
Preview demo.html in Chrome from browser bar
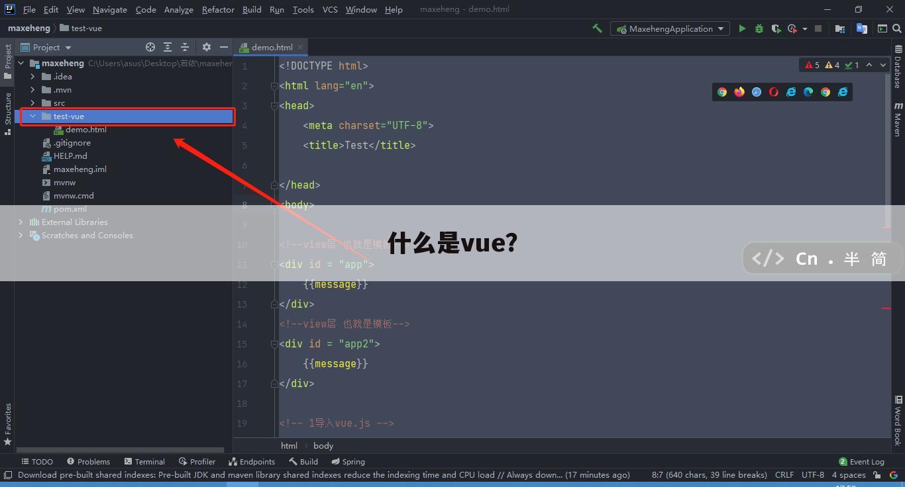pos(722,92)
